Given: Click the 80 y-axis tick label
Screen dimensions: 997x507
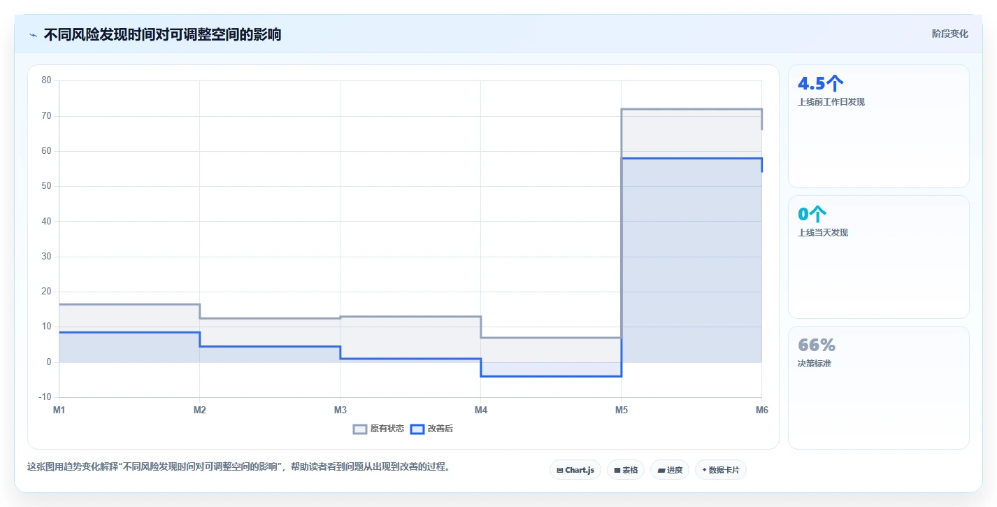Looking at the screenshot, I should click(x=47, y=80).
